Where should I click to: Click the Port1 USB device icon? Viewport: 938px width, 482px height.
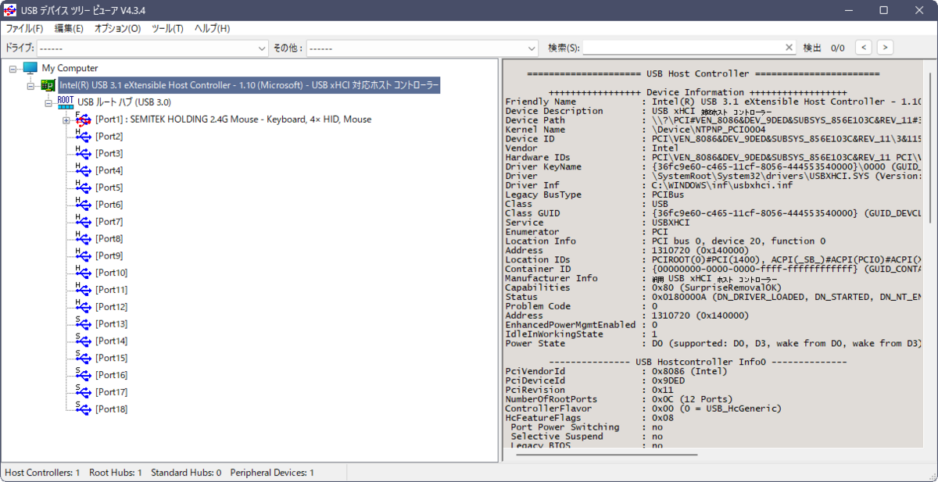tap(83, 120)
